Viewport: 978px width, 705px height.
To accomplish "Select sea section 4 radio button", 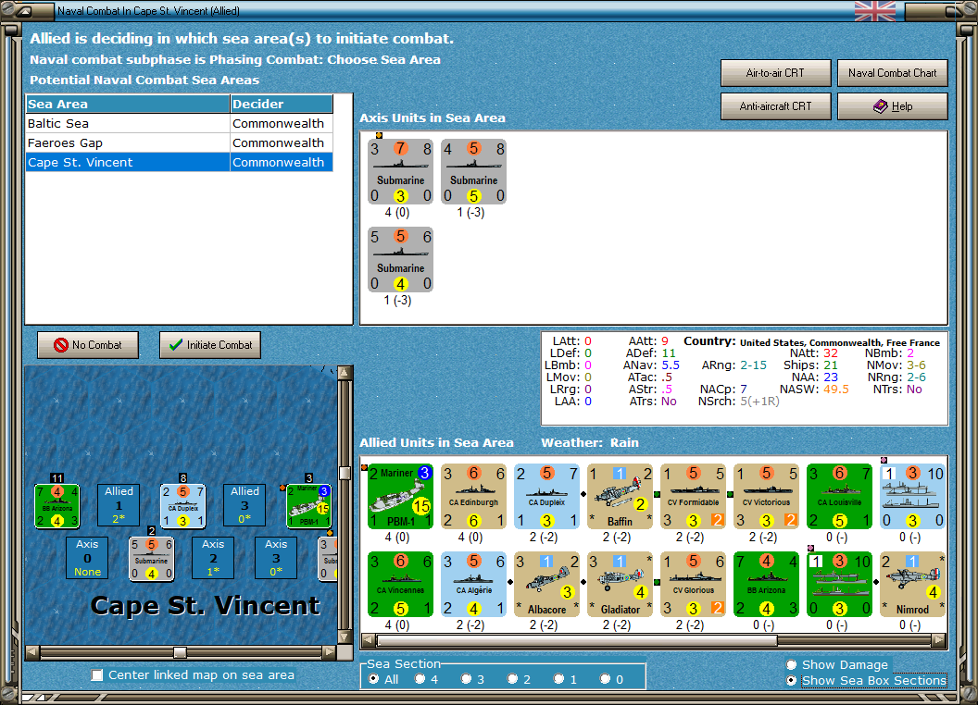I will (x=420, y=679).
